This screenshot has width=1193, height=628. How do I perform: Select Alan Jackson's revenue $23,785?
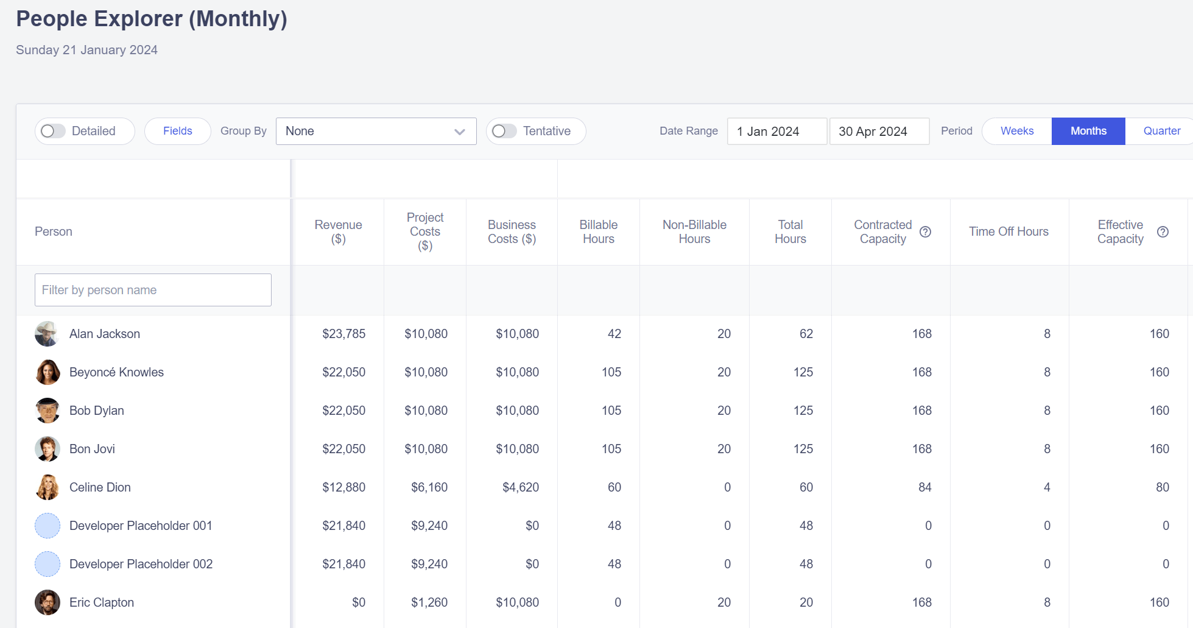[x=344, y=334]
